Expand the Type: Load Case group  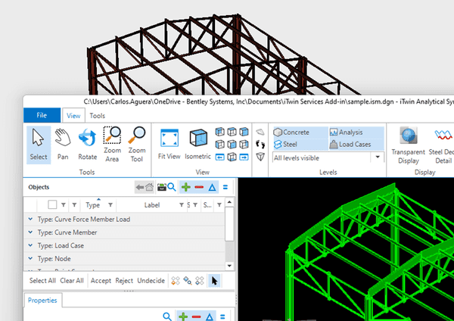[x=30, y=245]
